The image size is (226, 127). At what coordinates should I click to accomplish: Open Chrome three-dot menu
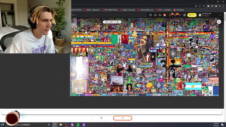(224, 6)
